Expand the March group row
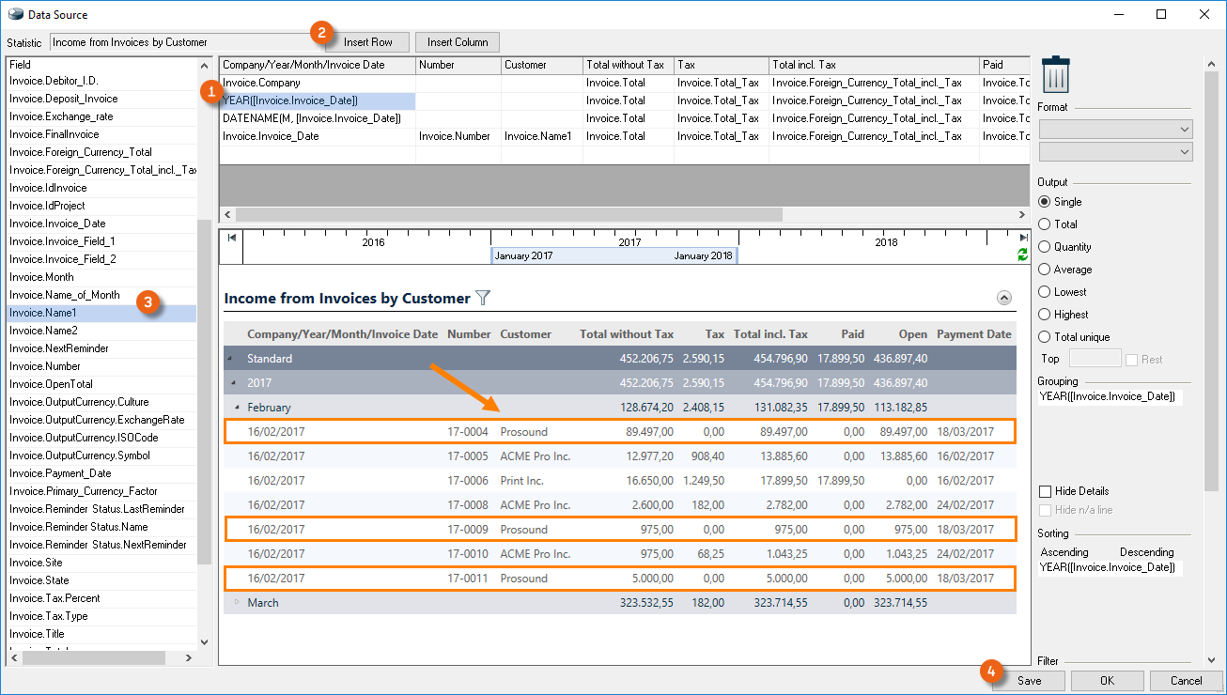The width and height of the screenshot is (1227, 695). [237, 603]
